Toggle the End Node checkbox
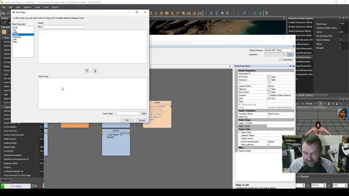Screen dimensions: 349x196 (269, 77)
